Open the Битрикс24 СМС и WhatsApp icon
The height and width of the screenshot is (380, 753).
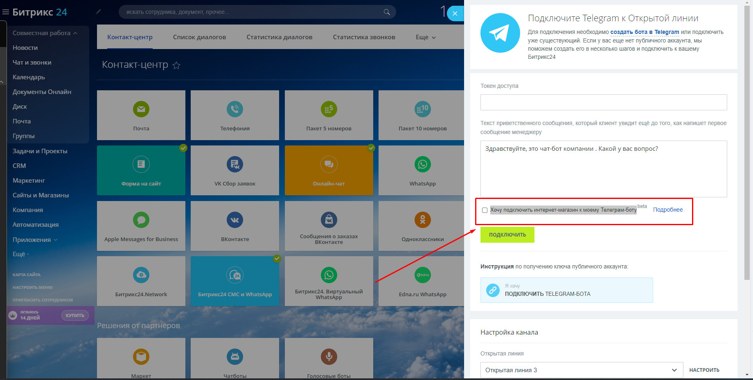click(x=235, y=275)
